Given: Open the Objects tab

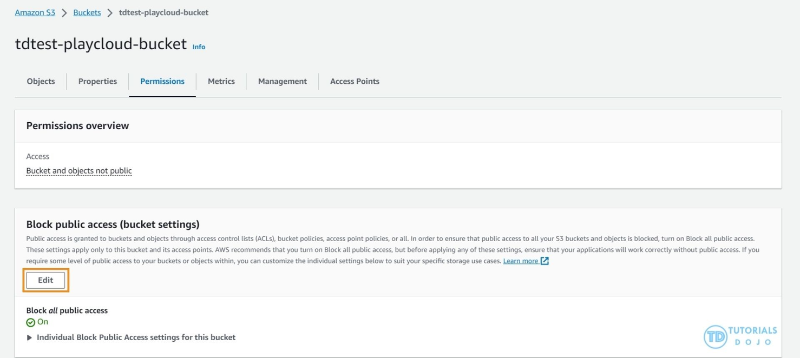Looking at the screenshot, I should click(x=41, y=81).
